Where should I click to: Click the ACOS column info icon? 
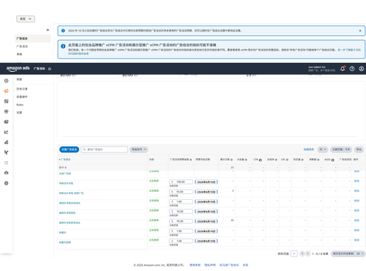pyautogui.click(x=332, y=160)
